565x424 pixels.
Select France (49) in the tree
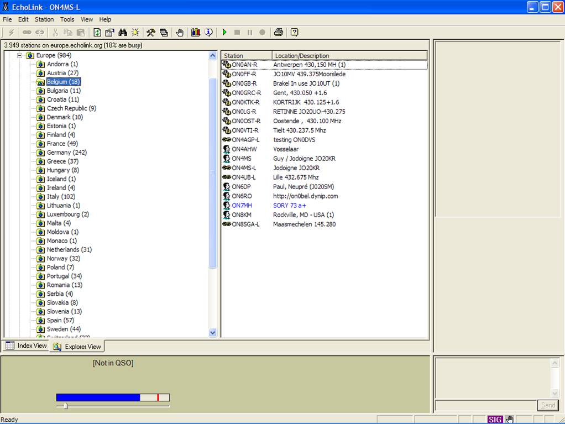[x=62, y=143]
